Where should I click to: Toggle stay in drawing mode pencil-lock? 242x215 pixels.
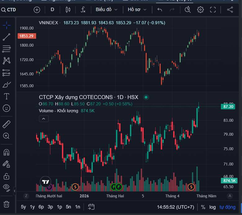click(7, 164)
